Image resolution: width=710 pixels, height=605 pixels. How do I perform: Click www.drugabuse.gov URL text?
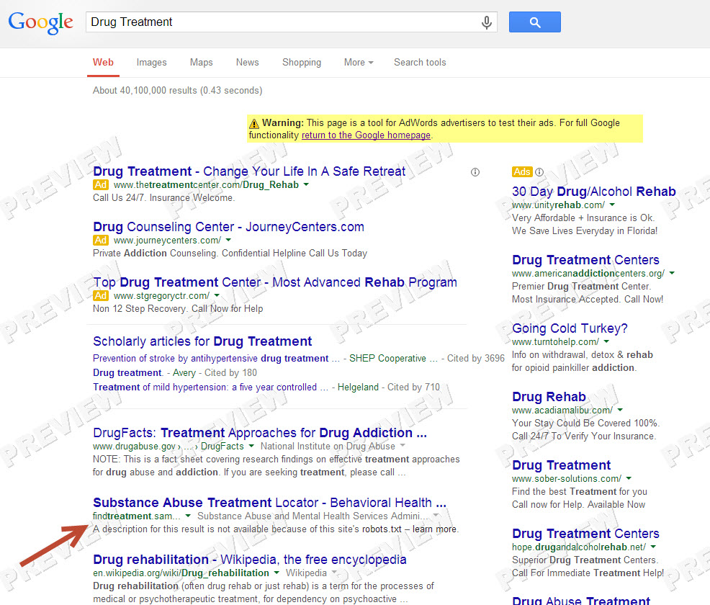134,447
